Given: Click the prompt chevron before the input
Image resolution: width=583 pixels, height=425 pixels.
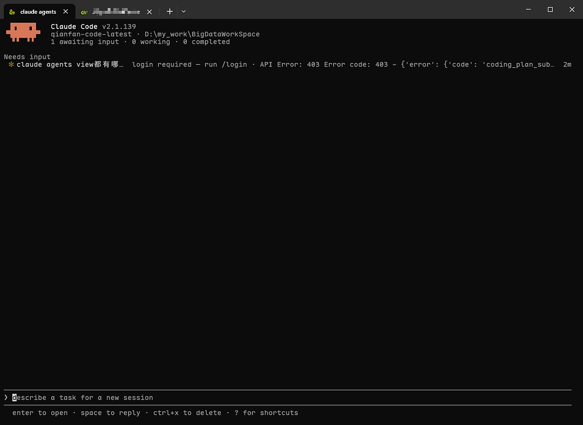Looking at the screenshot, I should point(6,398).
